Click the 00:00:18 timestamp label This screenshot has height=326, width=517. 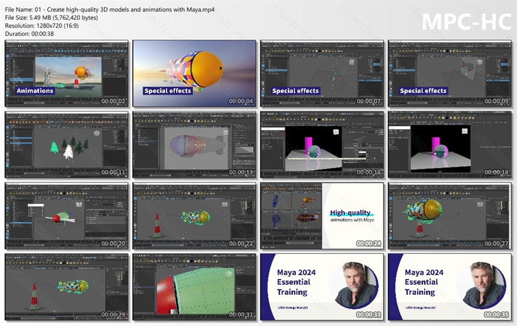(496, 172)
